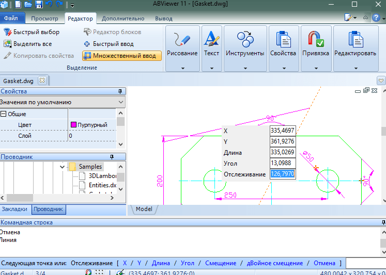Click properties panel scroll-down arrow

(120, 144)
